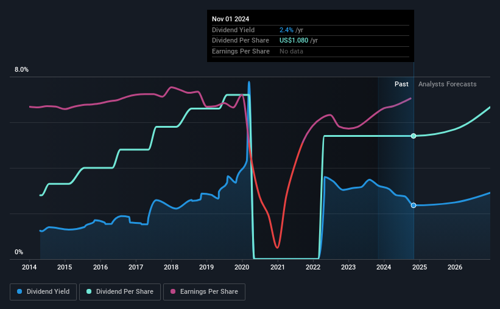Click the 2021 x-axis year label
The image size is (500, 309).
click(x=278, y=267)
